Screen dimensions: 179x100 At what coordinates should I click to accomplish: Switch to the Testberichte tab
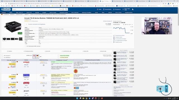[x=85, y=51]
